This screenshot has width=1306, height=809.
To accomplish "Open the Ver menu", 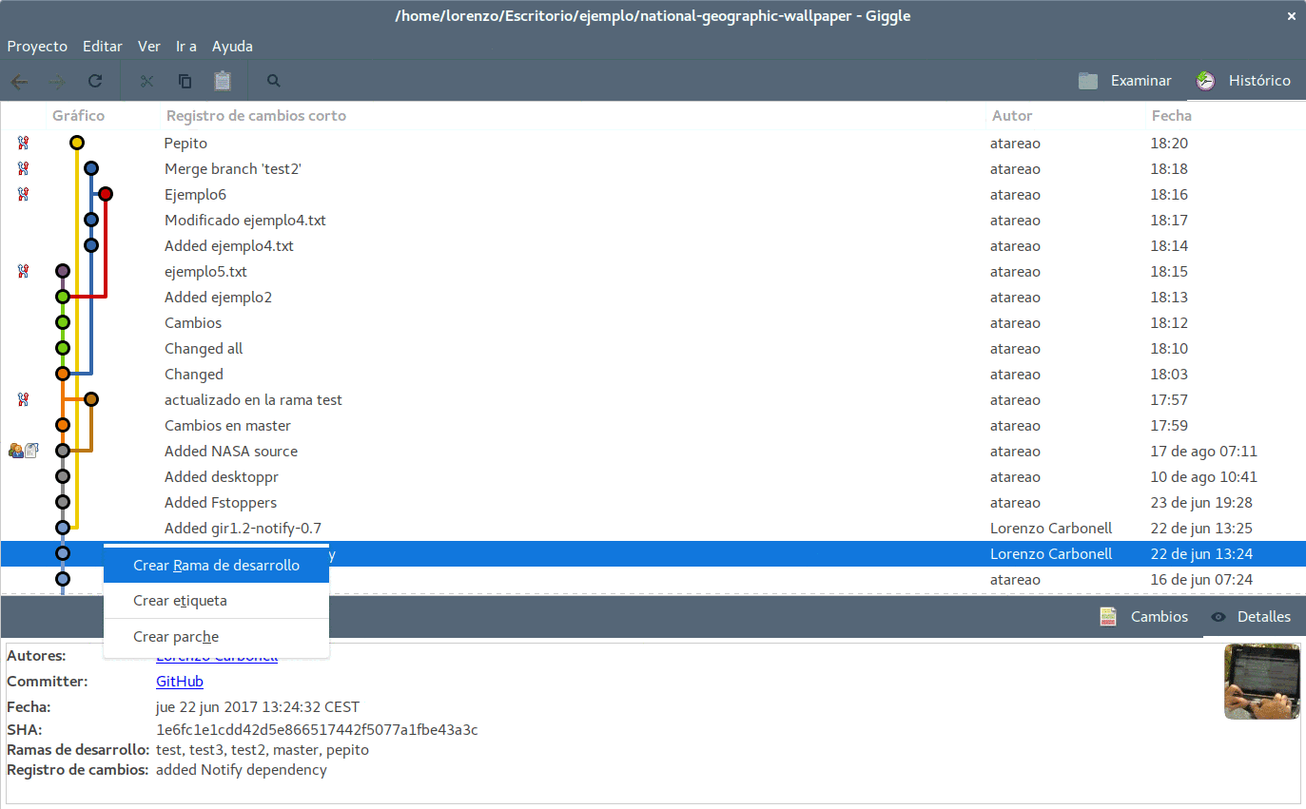I will (148, 46).
